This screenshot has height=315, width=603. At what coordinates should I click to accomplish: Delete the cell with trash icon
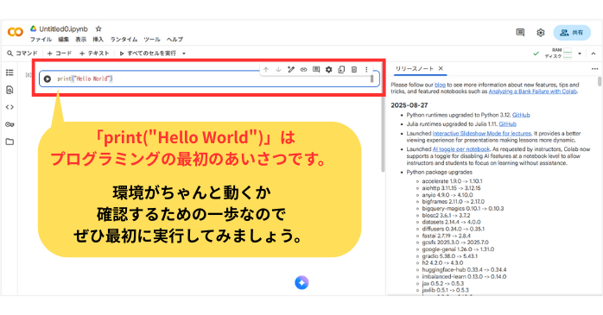point(354,70)
